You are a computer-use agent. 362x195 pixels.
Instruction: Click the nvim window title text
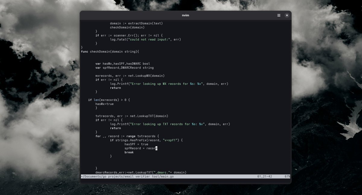point(186,15)
